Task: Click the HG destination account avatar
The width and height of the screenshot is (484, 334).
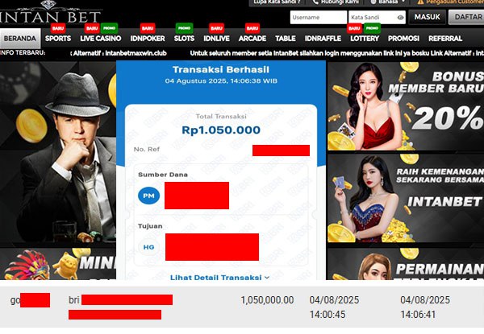Action: [x=148, y=247]
